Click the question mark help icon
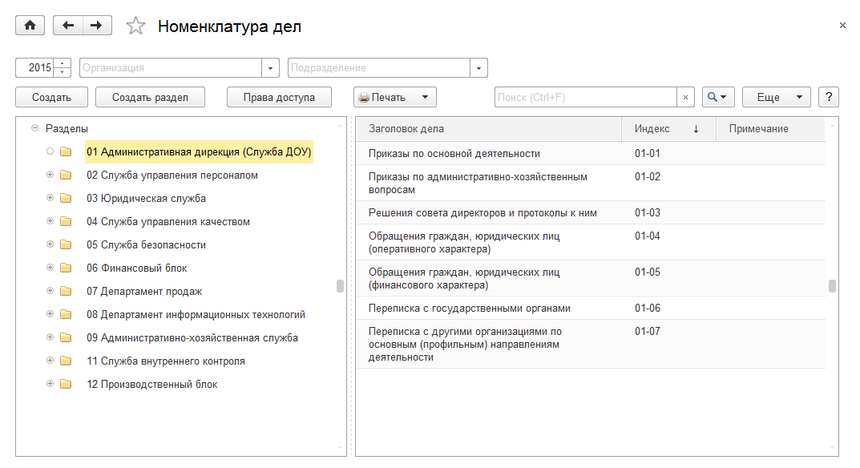 point(828,96)
